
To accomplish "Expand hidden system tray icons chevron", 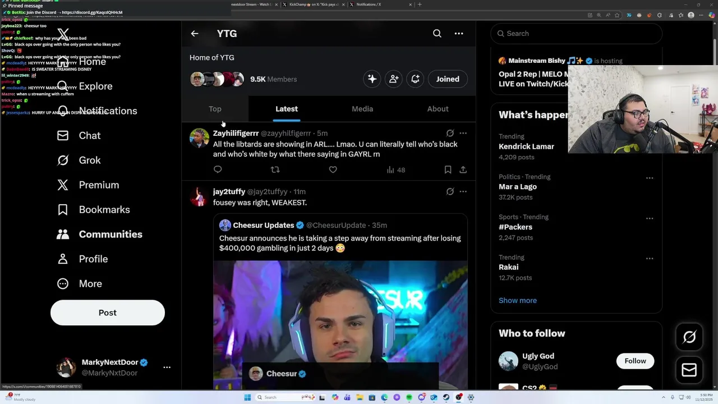I will point(663,397).
